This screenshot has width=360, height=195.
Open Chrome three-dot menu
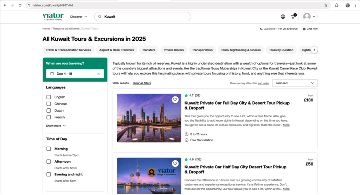pyautogui.click(x=355, y=5)
